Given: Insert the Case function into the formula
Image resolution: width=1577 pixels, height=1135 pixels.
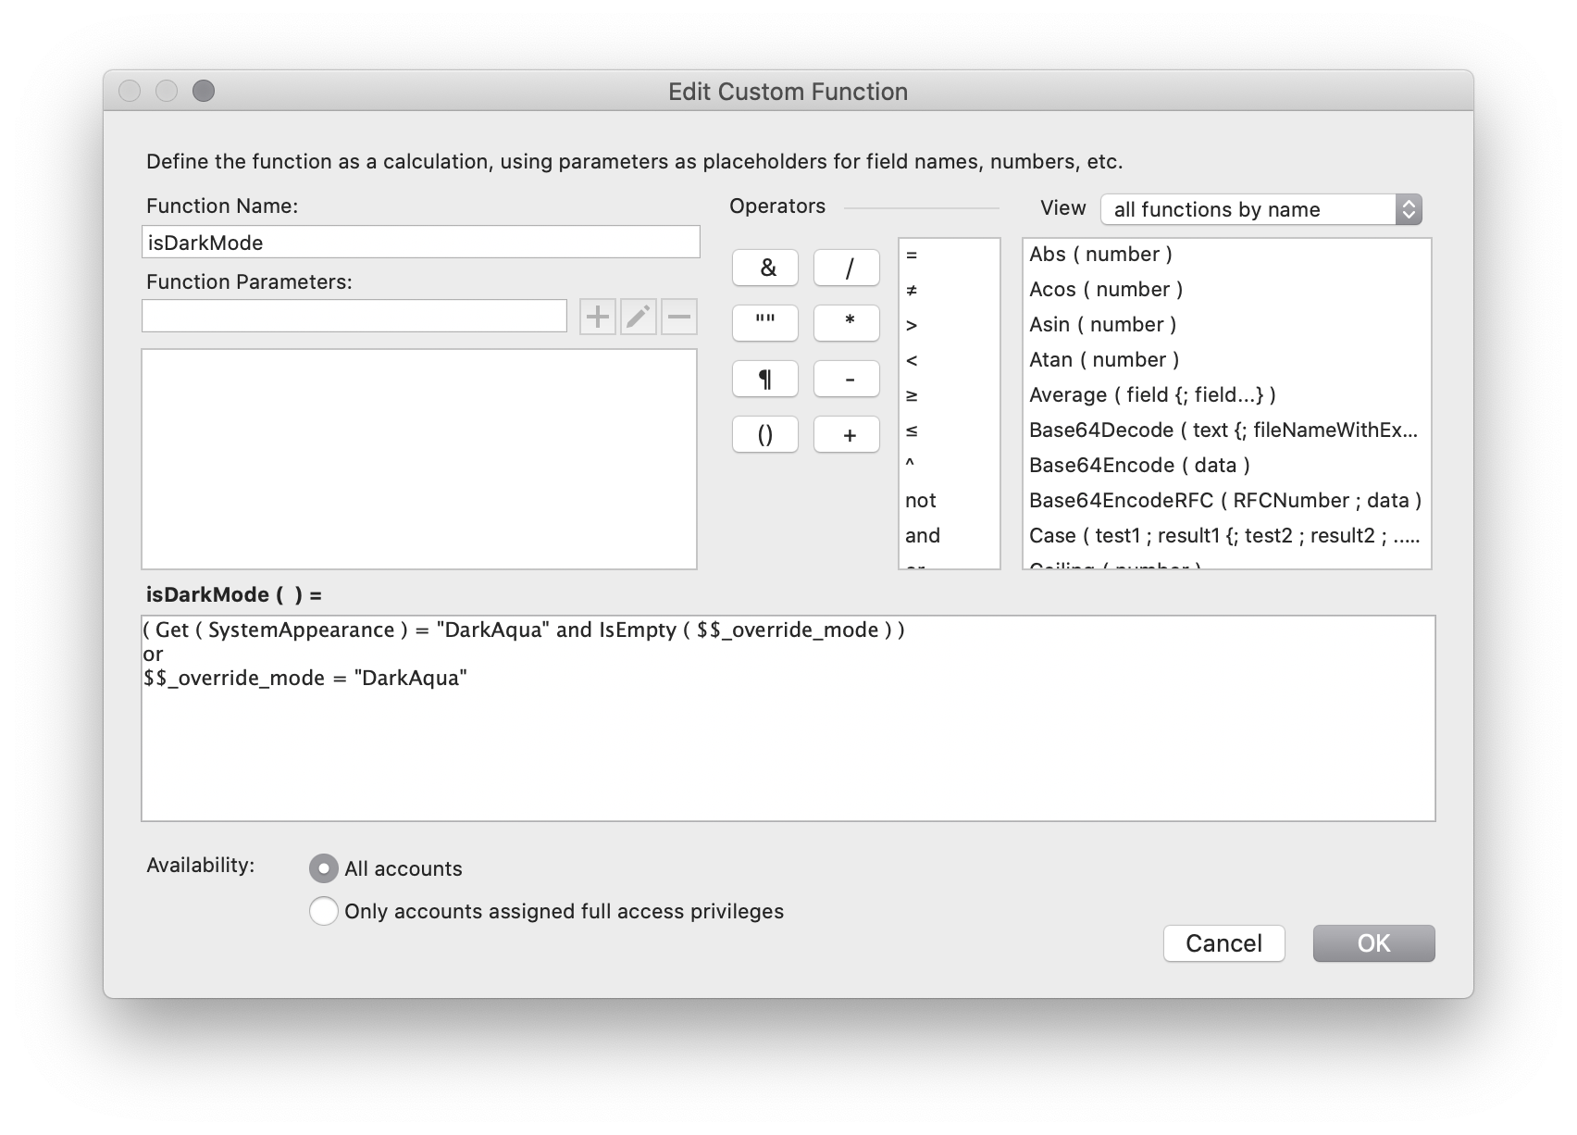Looking at the screenshot, I should coord(1226,535).
